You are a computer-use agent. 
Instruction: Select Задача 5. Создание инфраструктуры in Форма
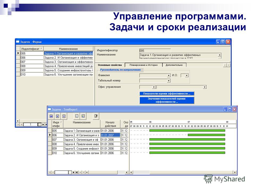[69, 70]
